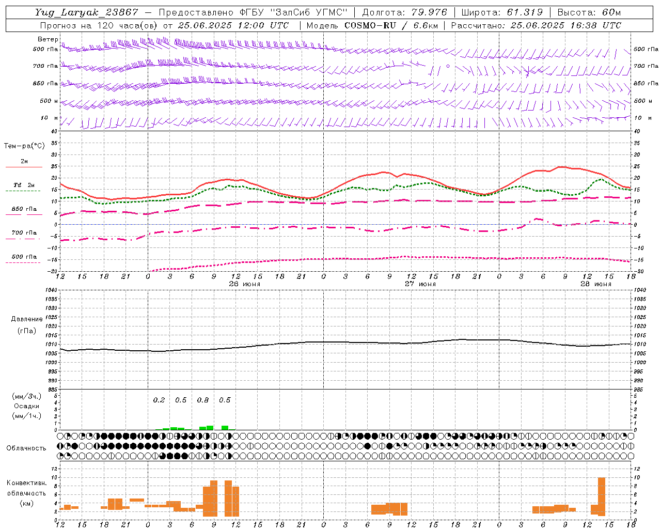661x529 pixels.
Task: Click the forecast start time 25.06.2025 12:00 UTC
Action: [x=233, y=25]
